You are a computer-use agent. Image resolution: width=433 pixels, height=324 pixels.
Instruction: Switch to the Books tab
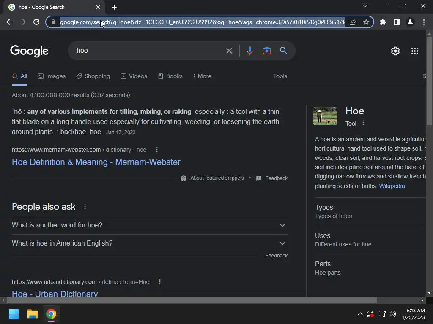click(170, 76)
